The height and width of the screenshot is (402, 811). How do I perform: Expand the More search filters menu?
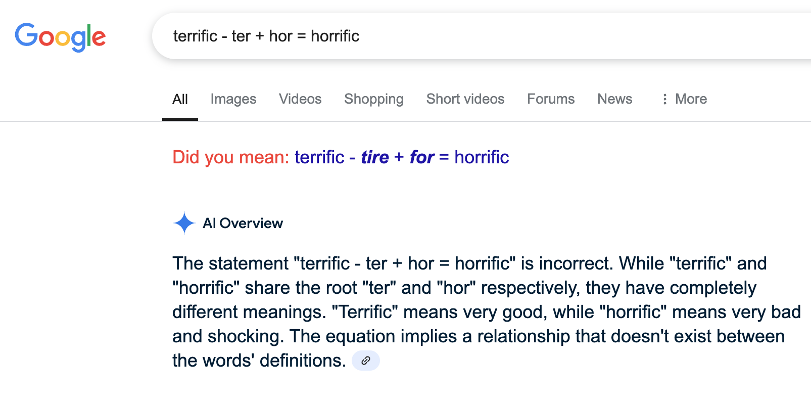(684, 99)
